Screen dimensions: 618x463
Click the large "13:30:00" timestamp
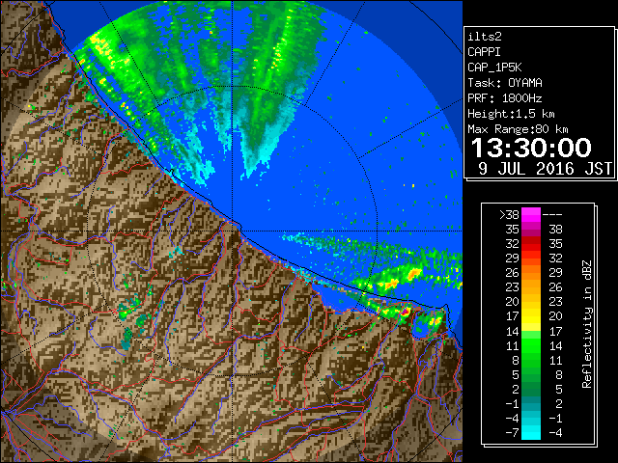pos(531,148)
